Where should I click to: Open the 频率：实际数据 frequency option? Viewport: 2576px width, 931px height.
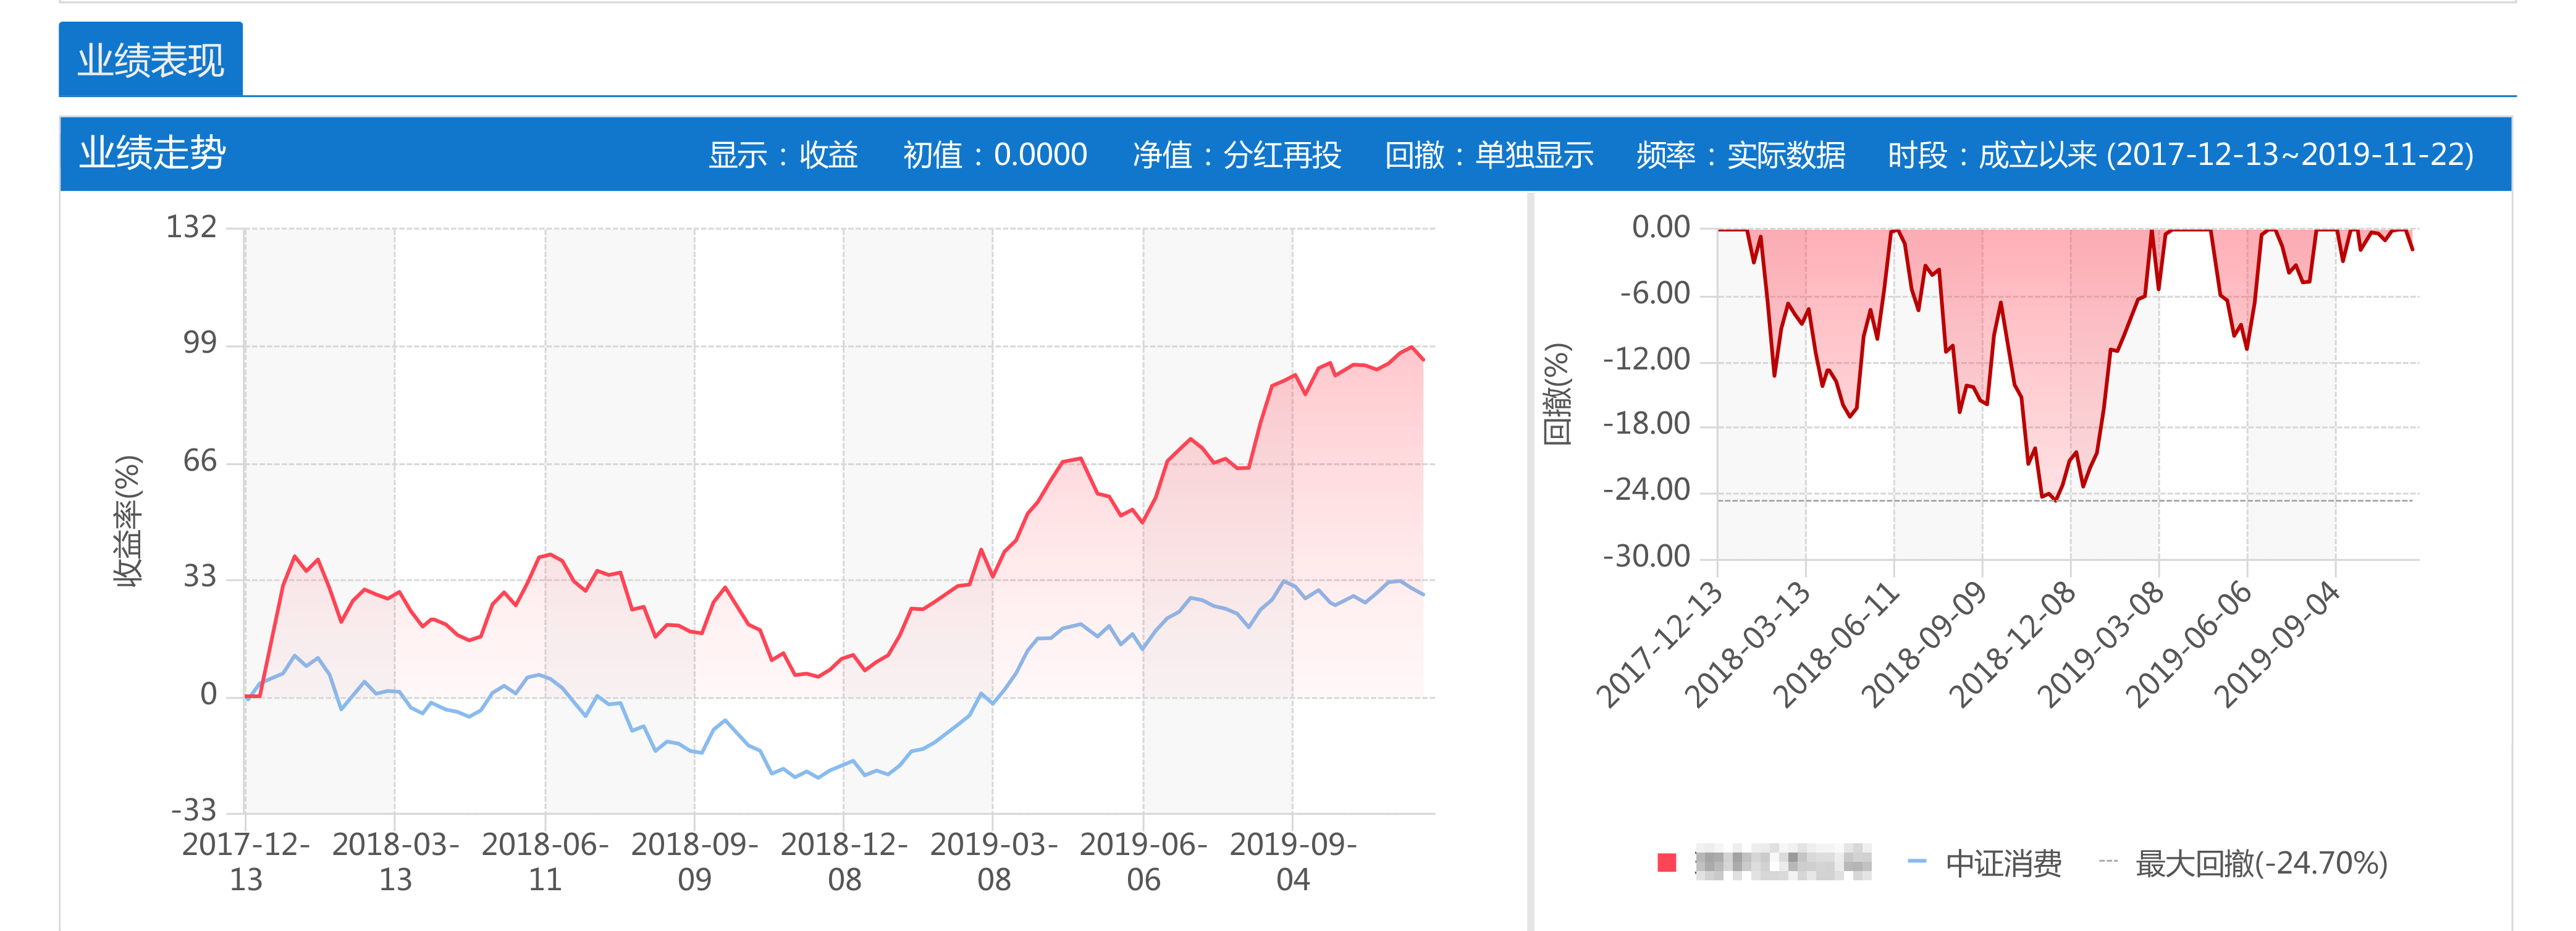[1741, 155]
